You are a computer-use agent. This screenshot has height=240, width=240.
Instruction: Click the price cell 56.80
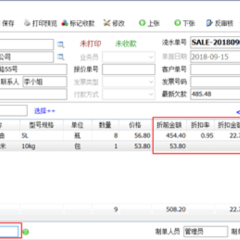click(135, 135)
